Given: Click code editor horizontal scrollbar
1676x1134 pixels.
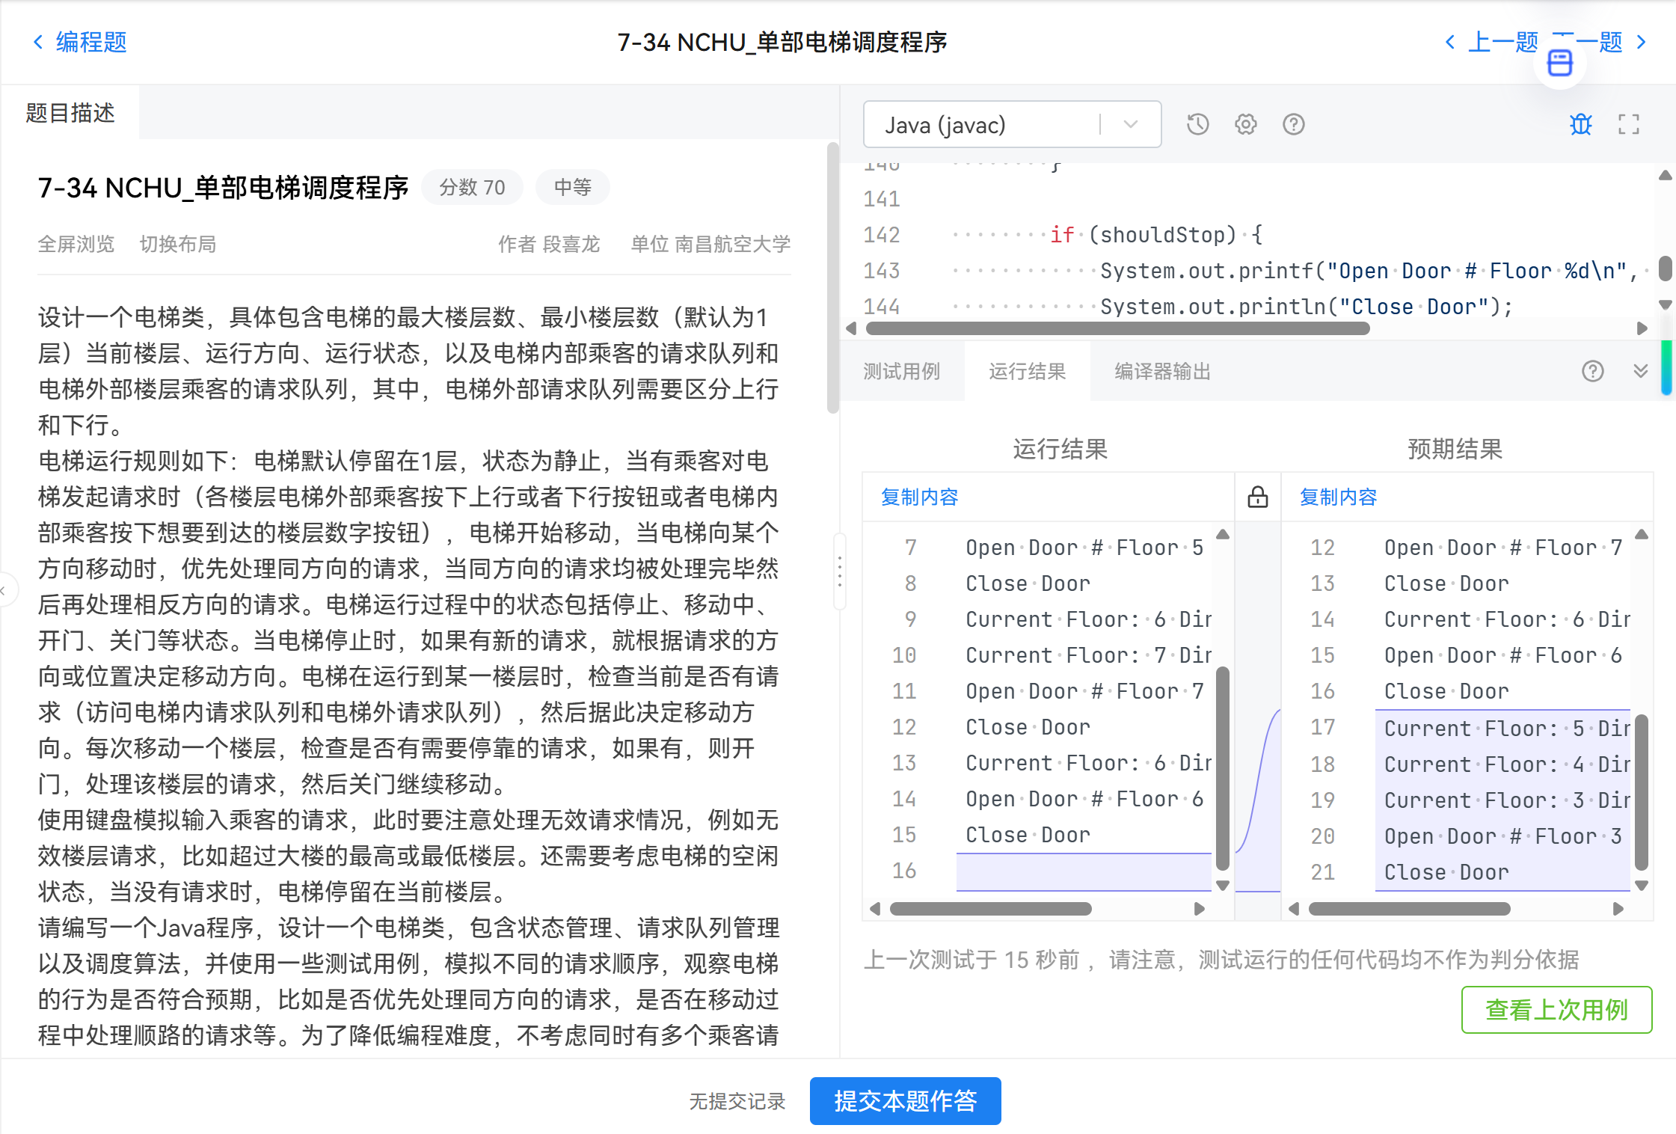Looking at the screenshot, I should pos(1117,328).
